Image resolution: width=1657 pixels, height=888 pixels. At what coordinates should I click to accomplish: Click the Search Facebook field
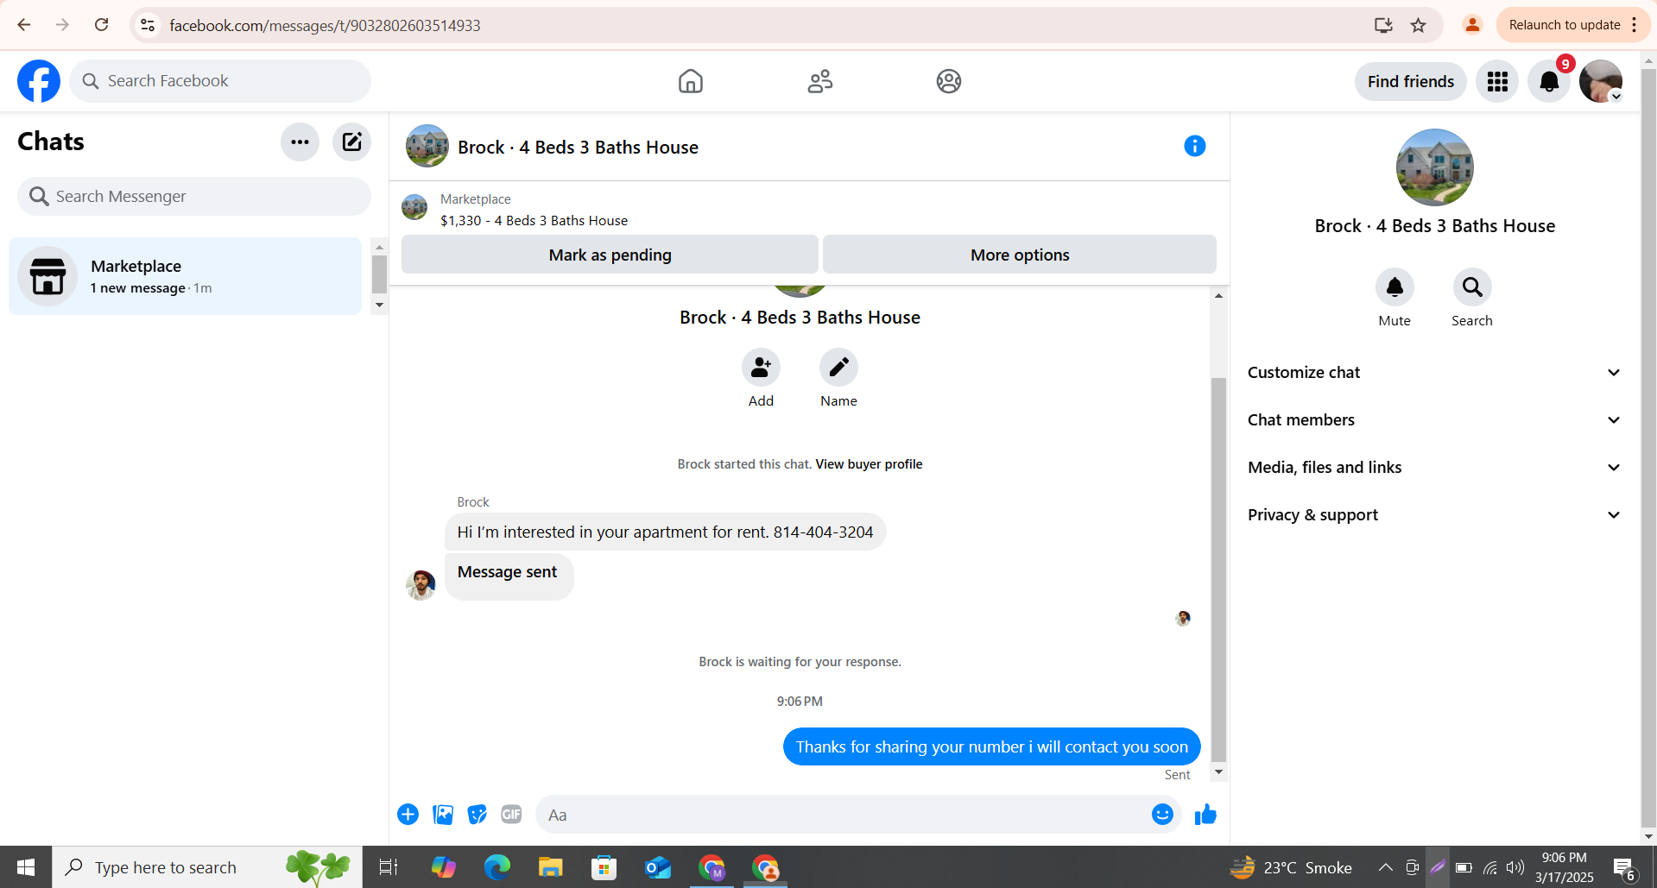pyautogui.click(x=220, y=81)
